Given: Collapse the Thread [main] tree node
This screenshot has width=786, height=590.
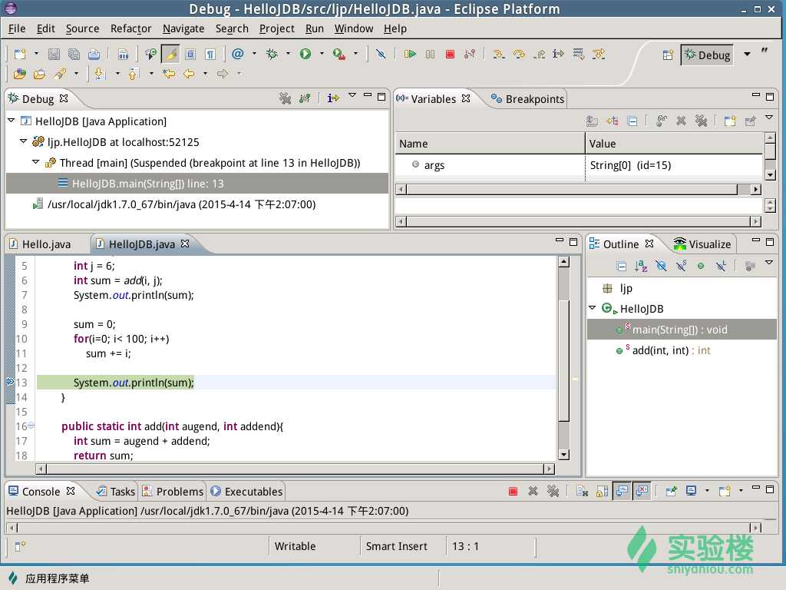Looking at the screenshot, I should 35,163.
